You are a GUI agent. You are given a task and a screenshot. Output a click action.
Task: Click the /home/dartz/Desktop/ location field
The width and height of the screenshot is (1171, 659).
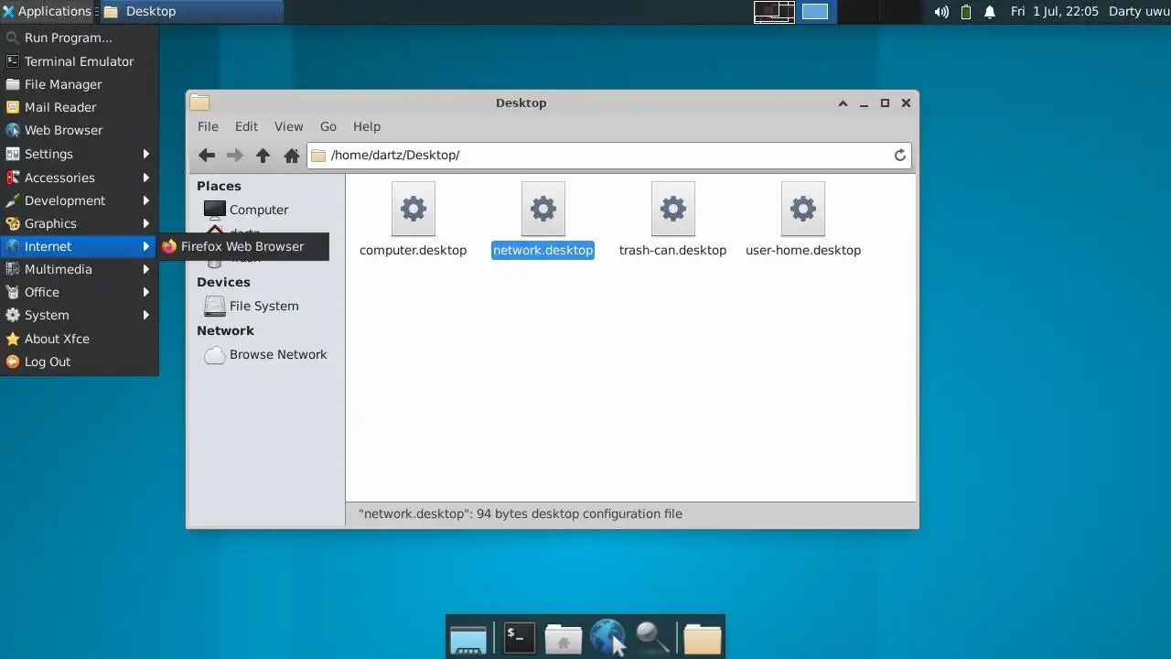(608, 156)
